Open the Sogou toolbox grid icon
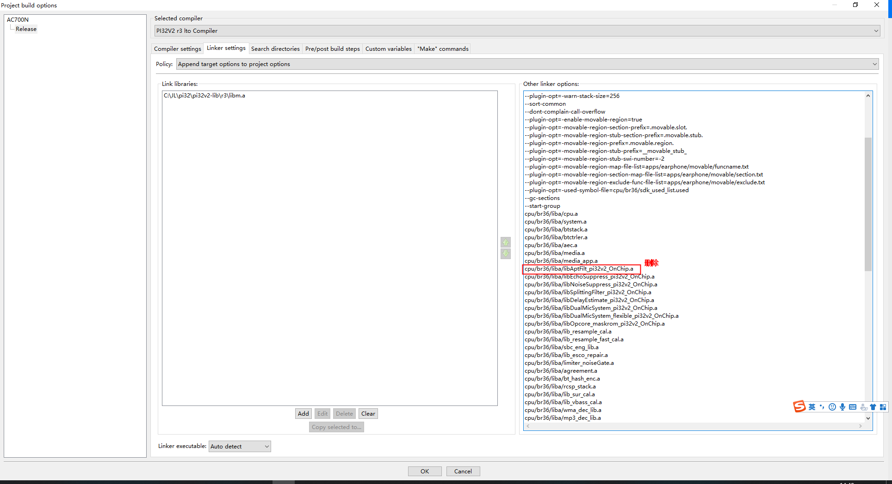Viewport: 892px width, 484px height. [883, 407]
